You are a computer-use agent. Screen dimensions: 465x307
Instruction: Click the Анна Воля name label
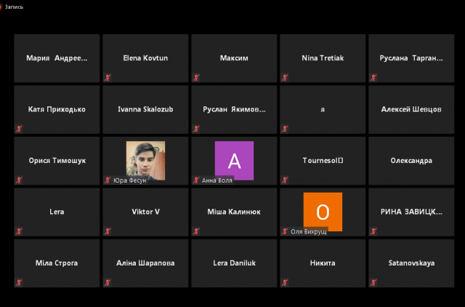[x=217, y=180]
